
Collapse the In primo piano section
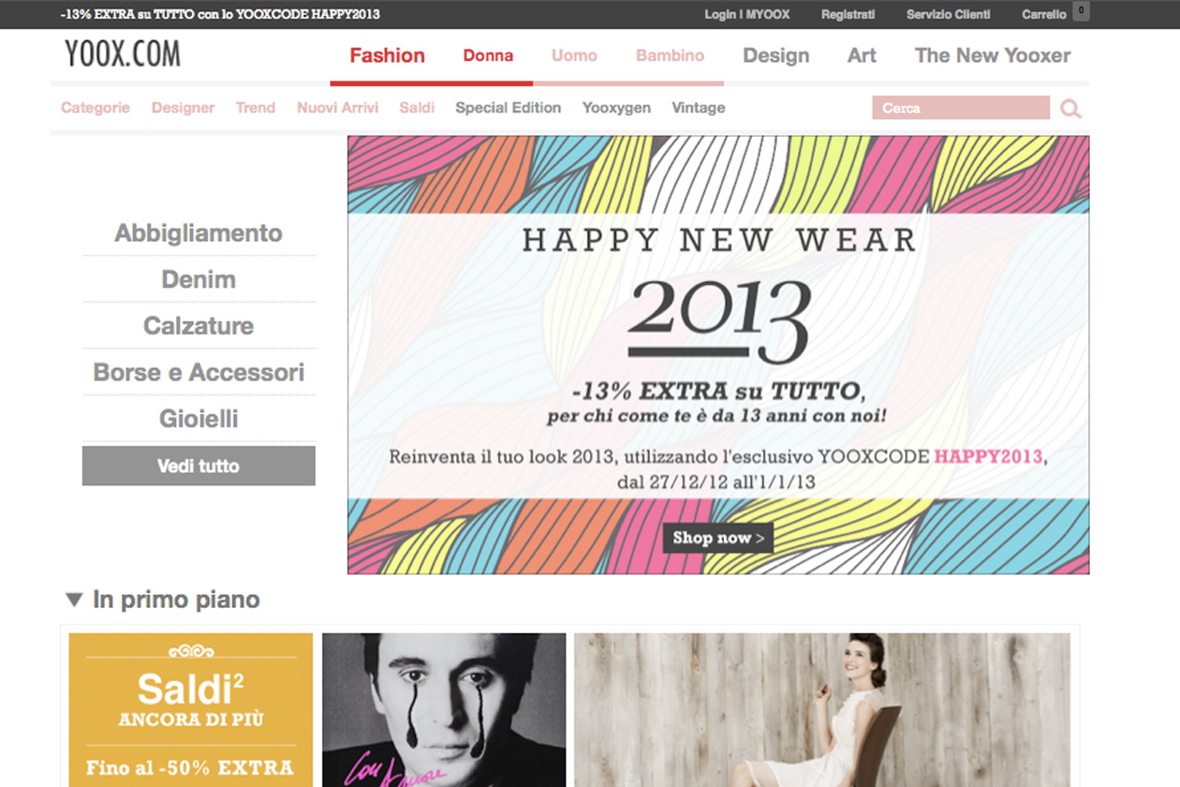(x=74, y=600)
